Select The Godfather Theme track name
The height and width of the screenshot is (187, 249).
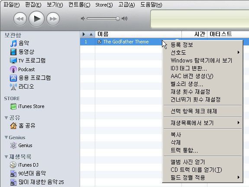(x=126, y=42)
